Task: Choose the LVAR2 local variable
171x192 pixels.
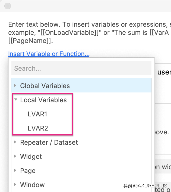Action: click(38, 128)
